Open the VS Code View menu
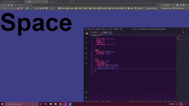 click(103, 29)
